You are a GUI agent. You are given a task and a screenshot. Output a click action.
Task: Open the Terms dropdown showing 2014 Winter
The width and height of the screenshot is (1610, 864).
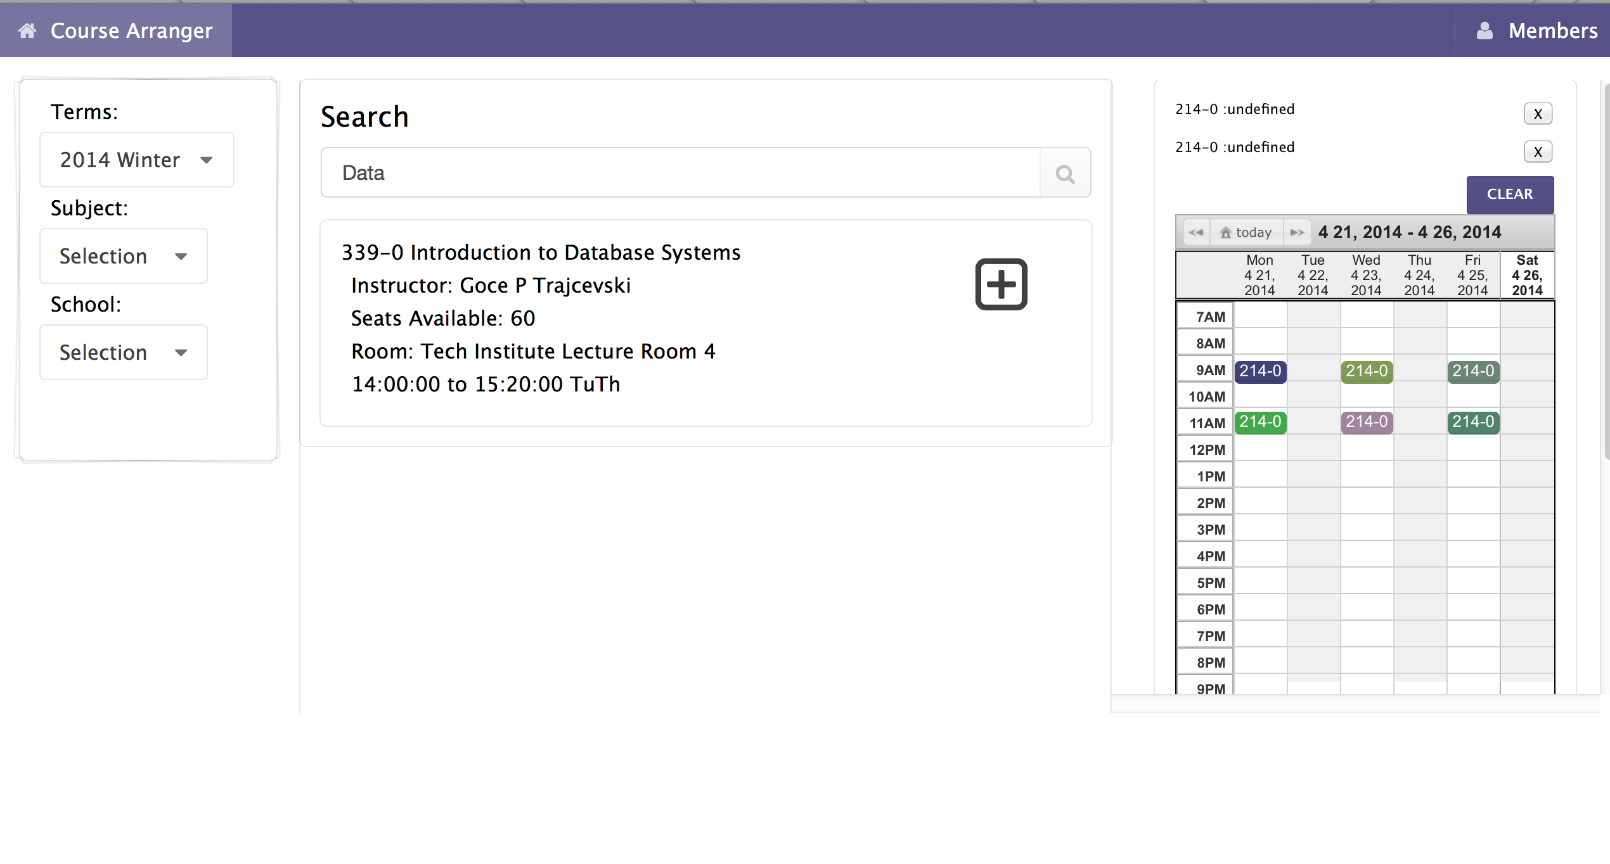136,160
